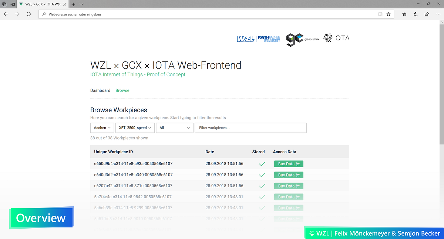Click the Browse Workpieces heading
Screen dimensions: 444x239
[119, 110]
